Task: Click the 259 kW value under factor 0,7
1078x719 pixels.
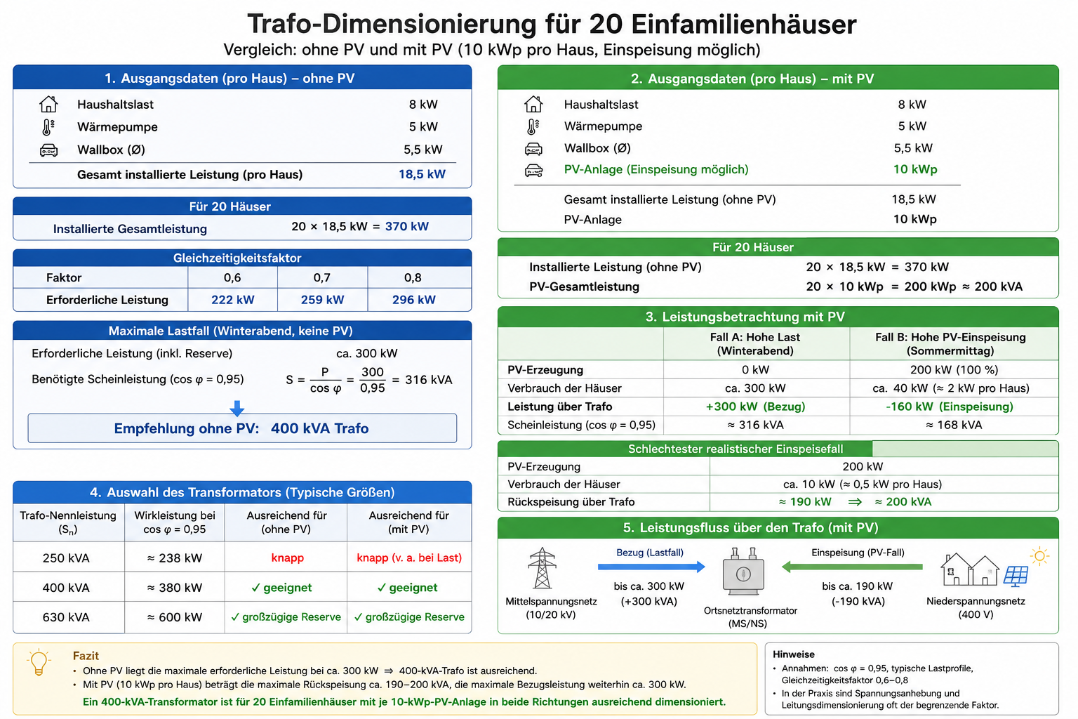Action: coord(322,300)
